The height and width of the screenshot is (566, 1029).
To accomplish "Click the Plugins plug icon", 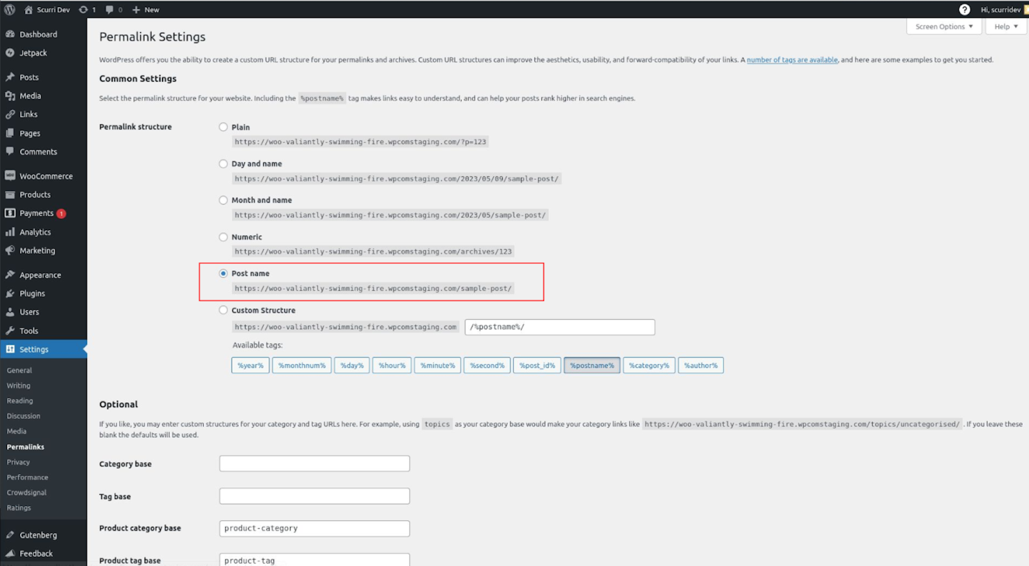I will [10, 293].
